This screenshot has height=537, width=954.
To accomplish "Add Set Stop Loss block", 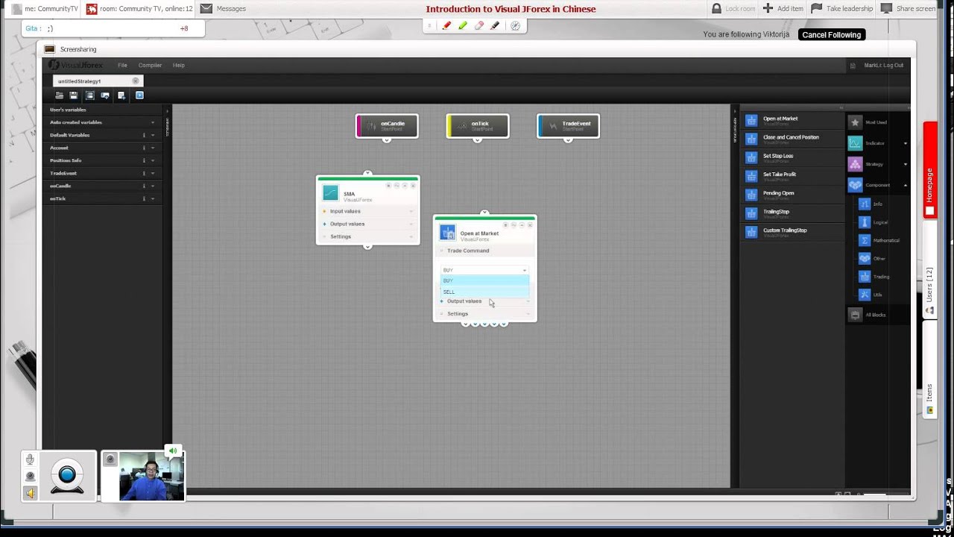I will click(x=792, y=157).
